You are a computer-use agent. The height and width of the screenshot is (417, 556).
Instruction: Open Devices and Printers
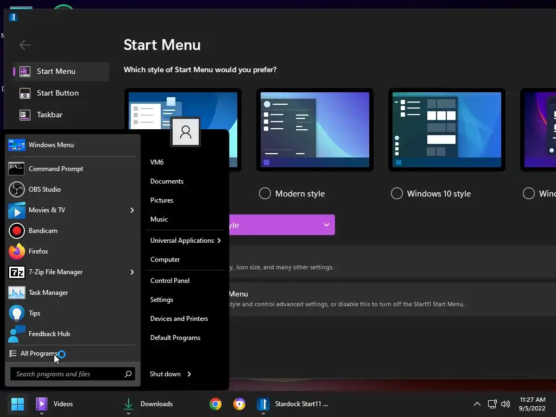[179, 319]
